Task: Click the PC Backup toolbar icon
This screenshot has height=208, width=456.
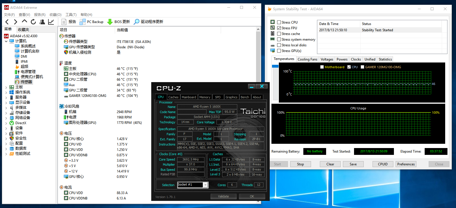Action: pyautogui.click(x=83, y=22)
